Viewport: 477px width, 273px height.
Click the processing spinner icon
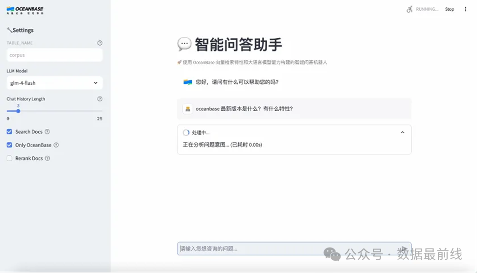click(186, 132)
